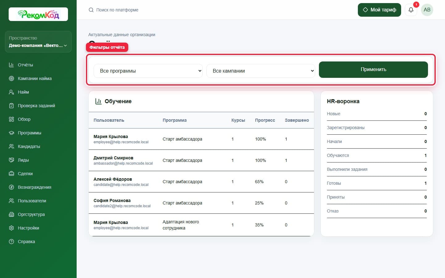This screenshot has height=278, width=445.
Task: Select user Алексей Фёдоров
Action: (x=113, y=179)
